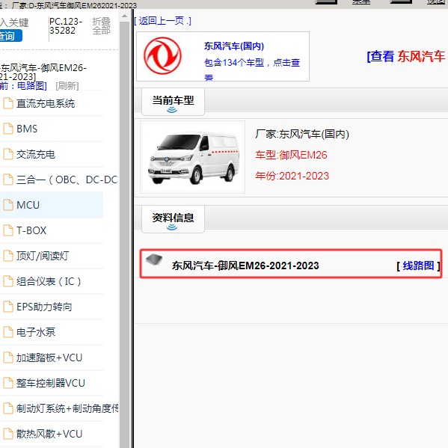Click the 电路图 current category link
448x448 pixels.
coord(32,86)
